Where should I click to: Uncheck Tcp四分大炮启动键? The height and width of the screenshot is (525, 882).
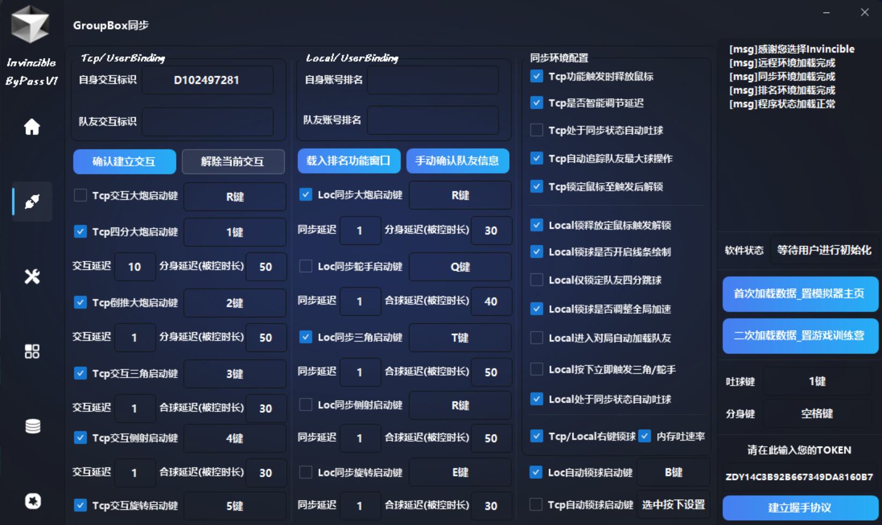(80, 231)
